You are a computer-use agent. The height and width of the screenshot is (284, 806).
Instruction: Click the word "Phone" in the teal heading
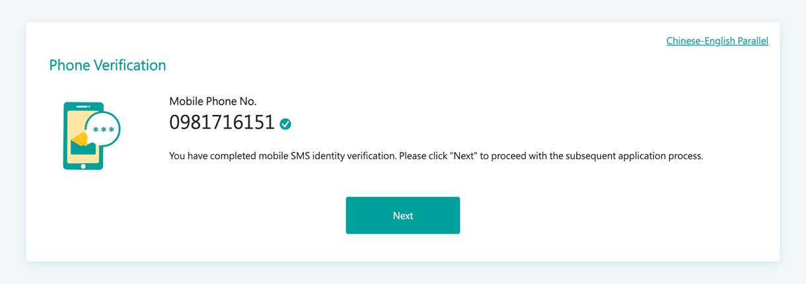pyautogui.click(x=69, y=65)
